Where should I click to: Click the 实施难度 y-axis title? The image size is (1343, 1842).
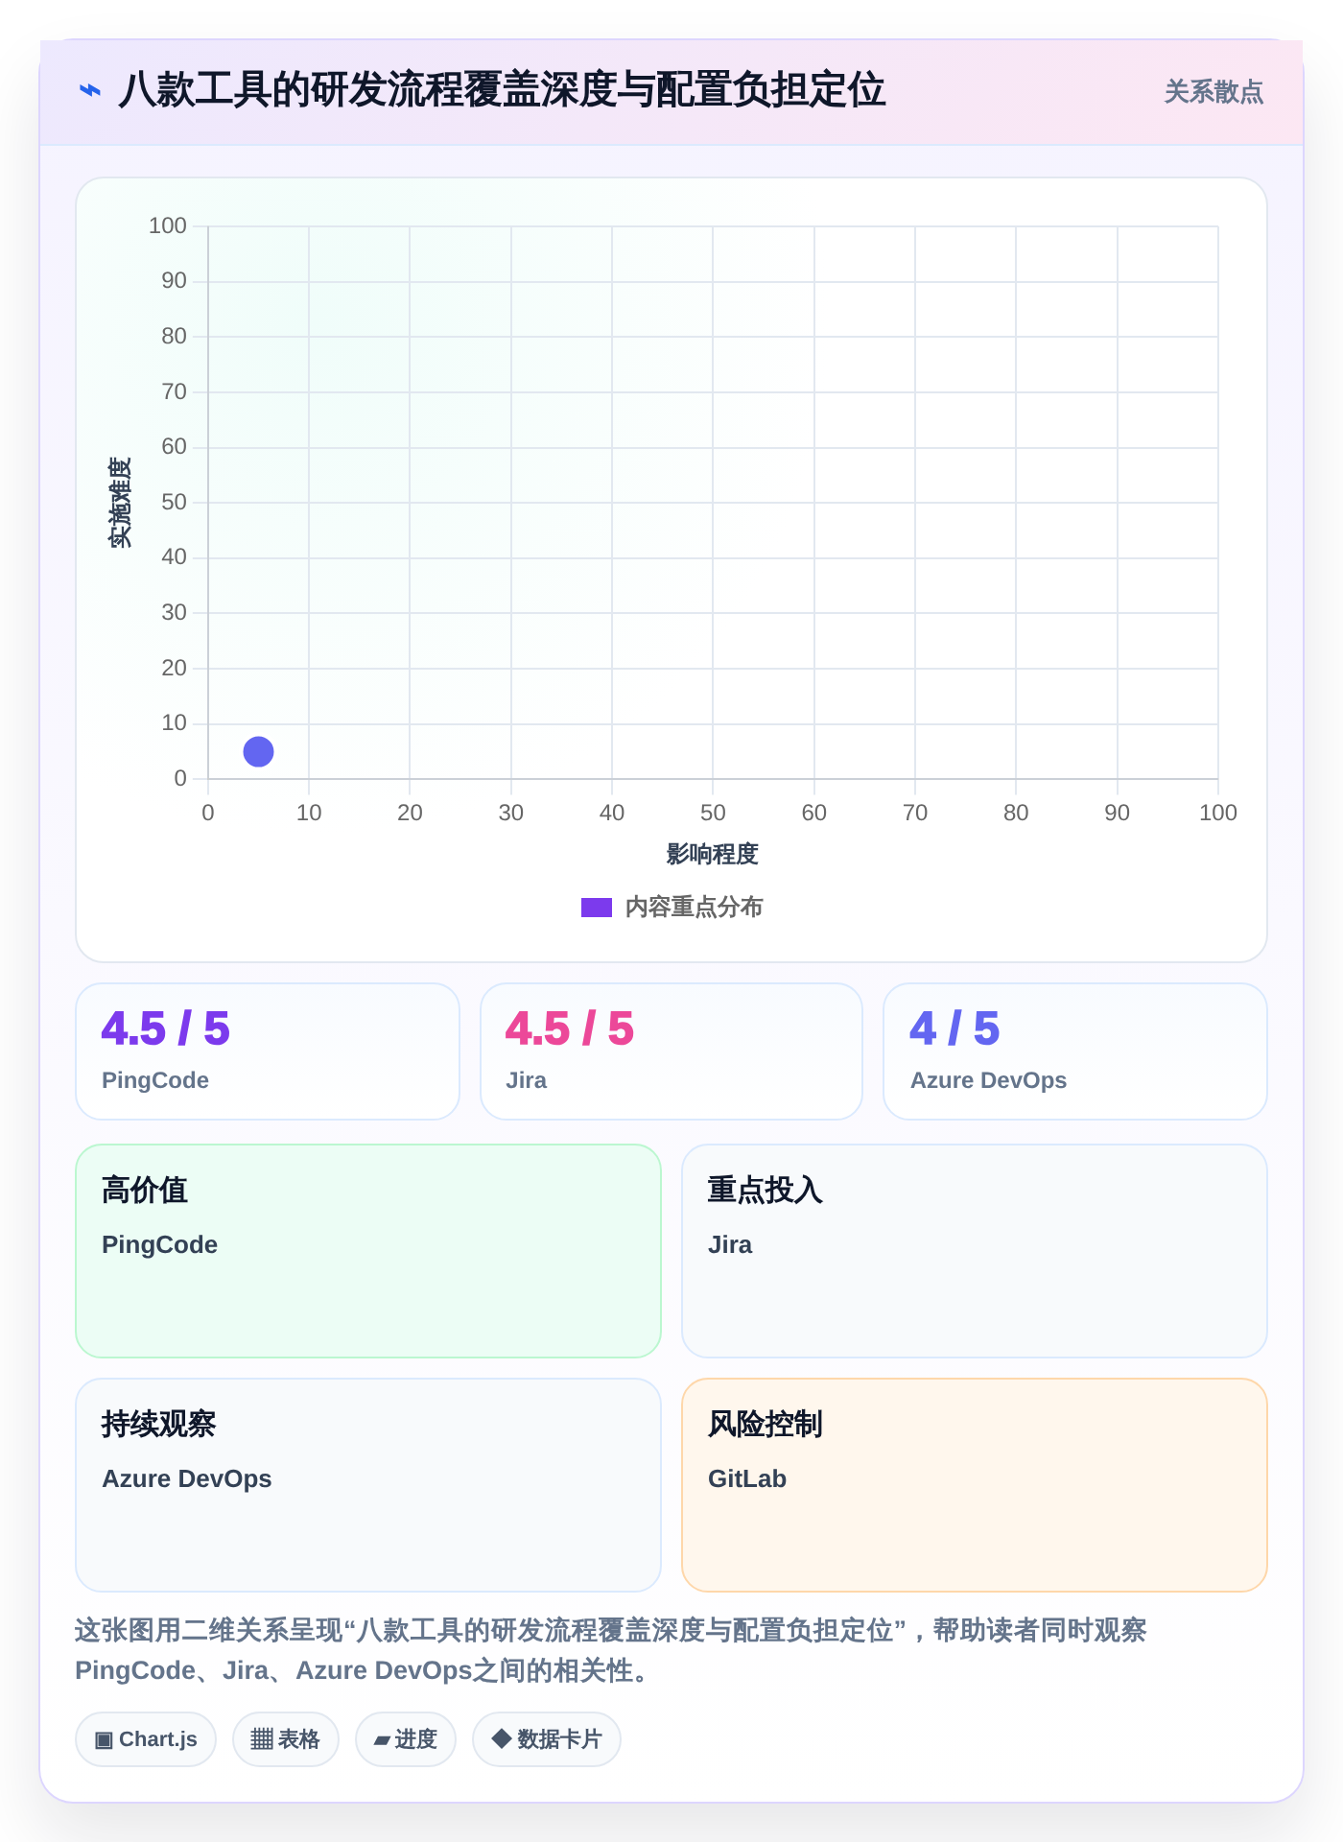(x=120, y=503)
